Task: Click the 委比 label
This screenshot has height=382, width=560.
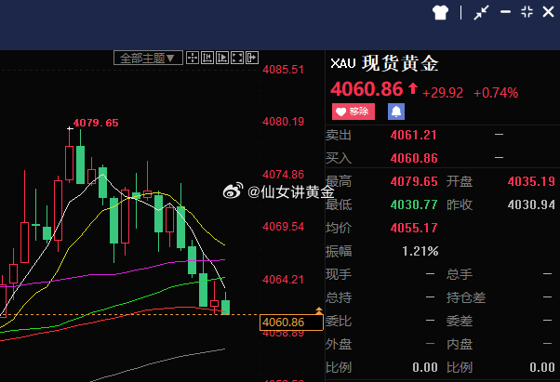Action: click(x=339, y=321)
